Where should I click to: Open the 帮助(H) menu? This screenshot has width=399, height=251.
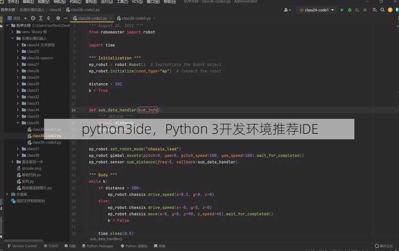(170, 2)
